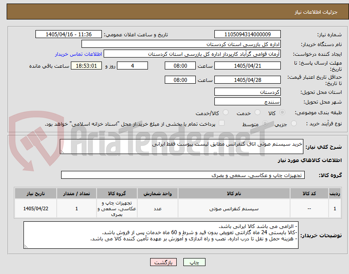
Task: Toggle the Islamic treasury payment checkbox
Action: [222, 123]
